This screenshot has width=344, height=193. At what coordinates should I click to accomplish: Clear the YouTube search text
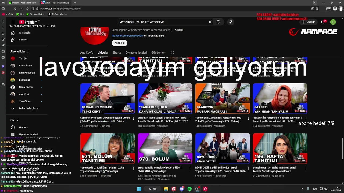[210, 22]
